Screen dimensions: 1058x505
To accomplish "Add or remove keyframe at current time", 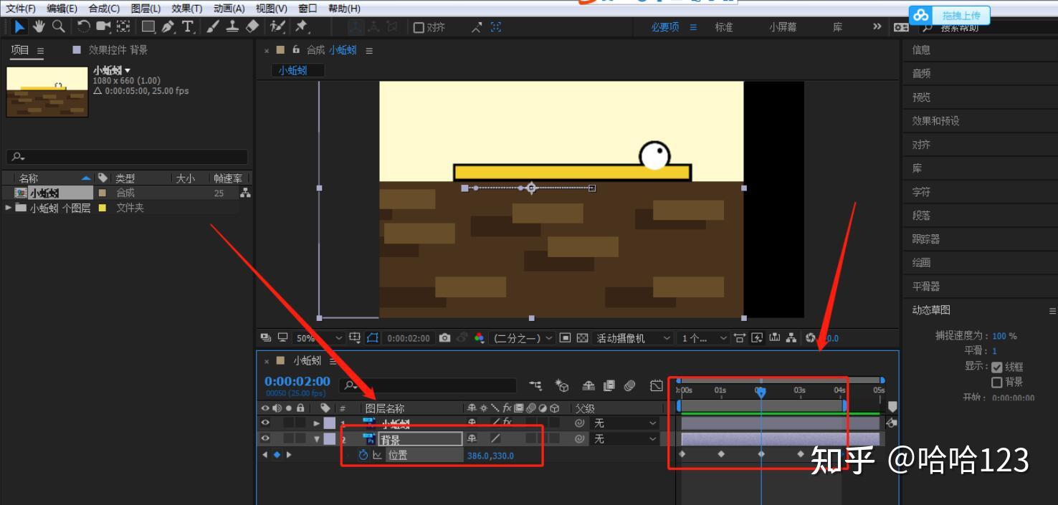I will 277,455.
